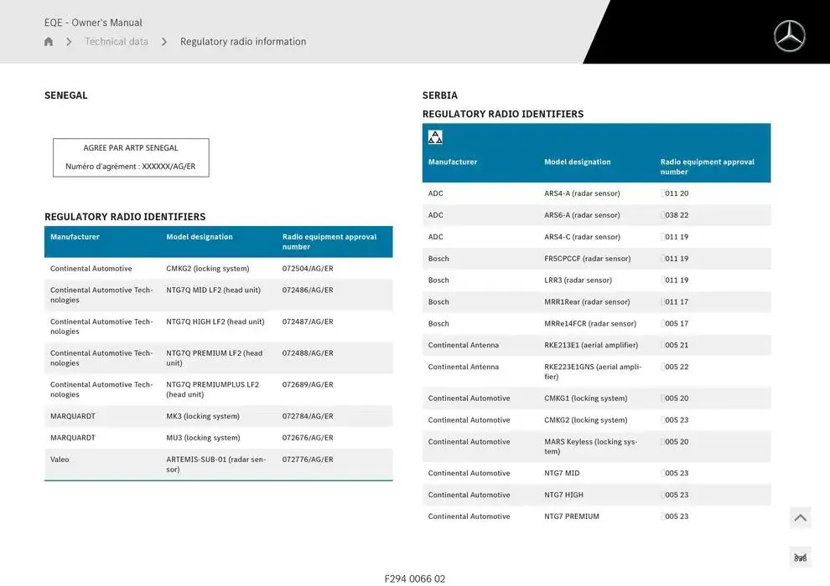Click the SERBIA section heading
Screen dimensions: 830x586
(x=440, y=95)
